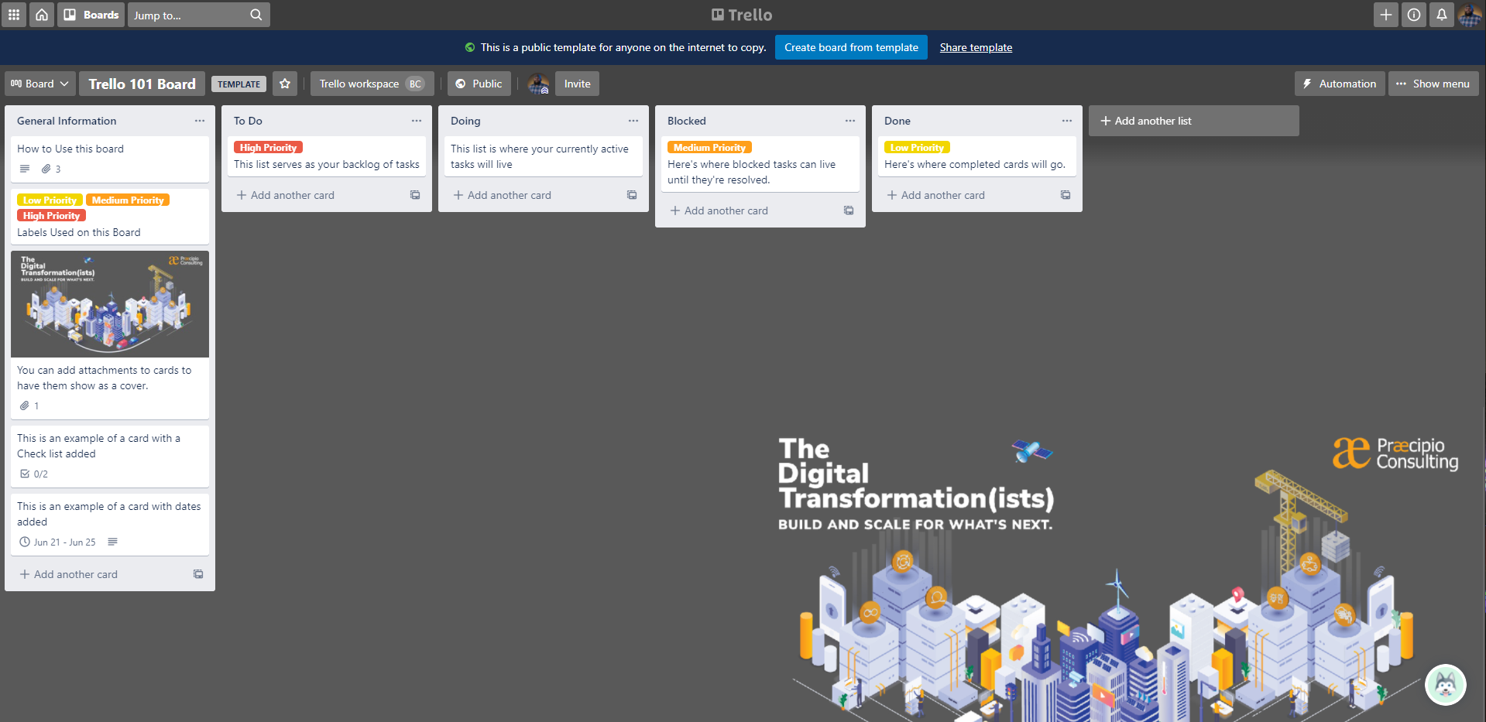
Task: Open the Boards menu
Action: pos(91,15)
